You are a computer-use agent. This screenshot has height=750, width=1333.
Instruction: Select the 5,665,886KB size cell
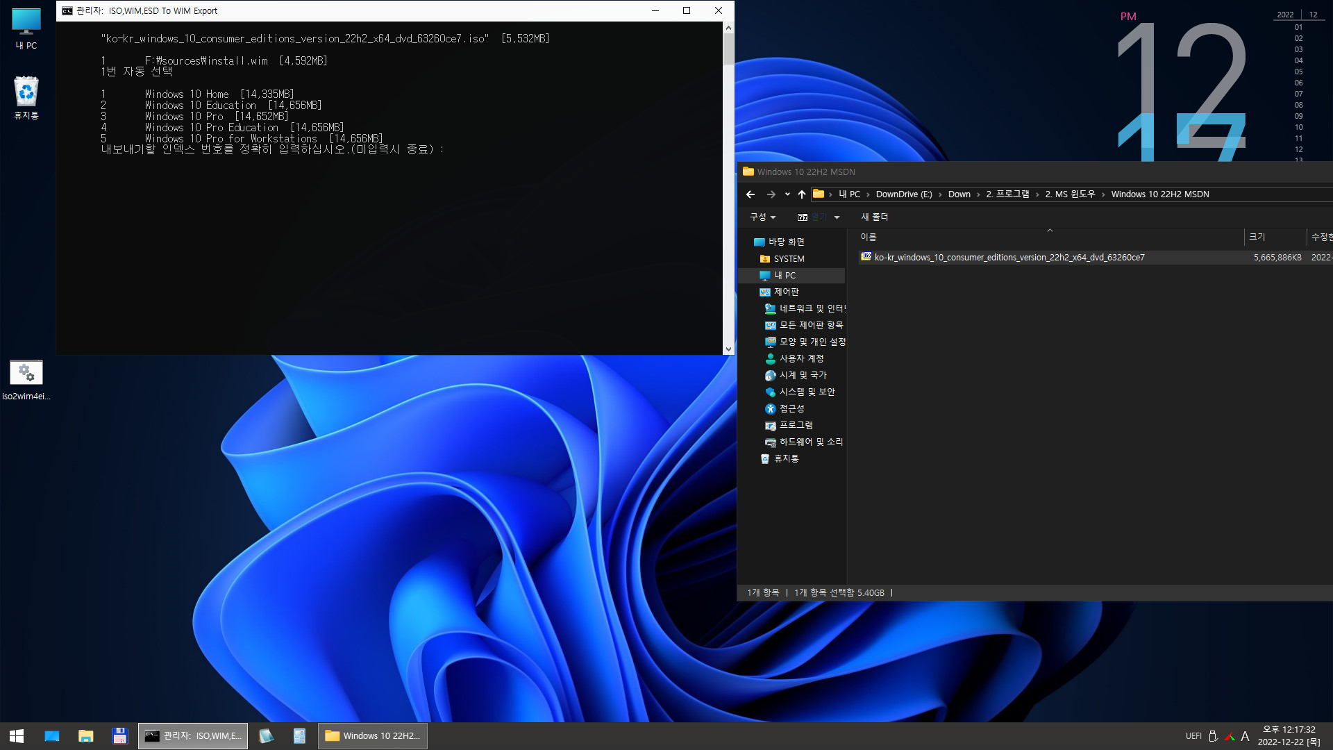[1277, 258]
